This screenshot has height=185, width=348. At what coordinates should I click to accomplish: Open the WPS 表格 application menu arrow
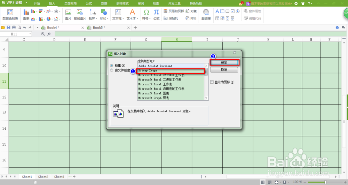coord(26,3)
